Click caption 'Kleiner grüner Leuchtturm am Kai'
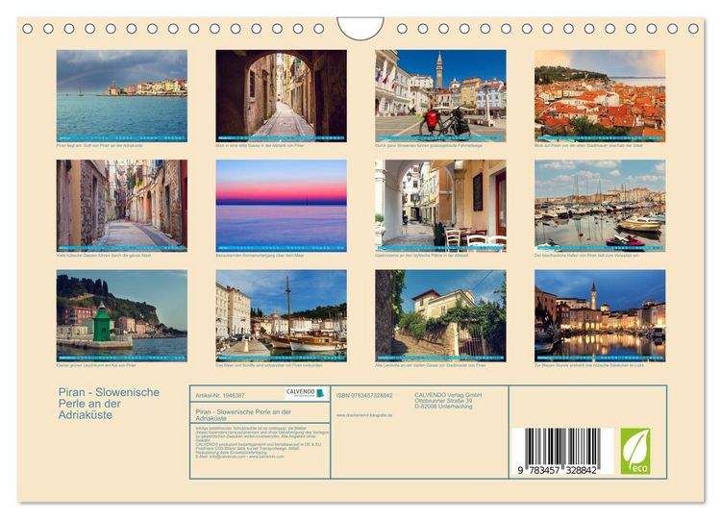The image size is (721, 519). point(95,365)
